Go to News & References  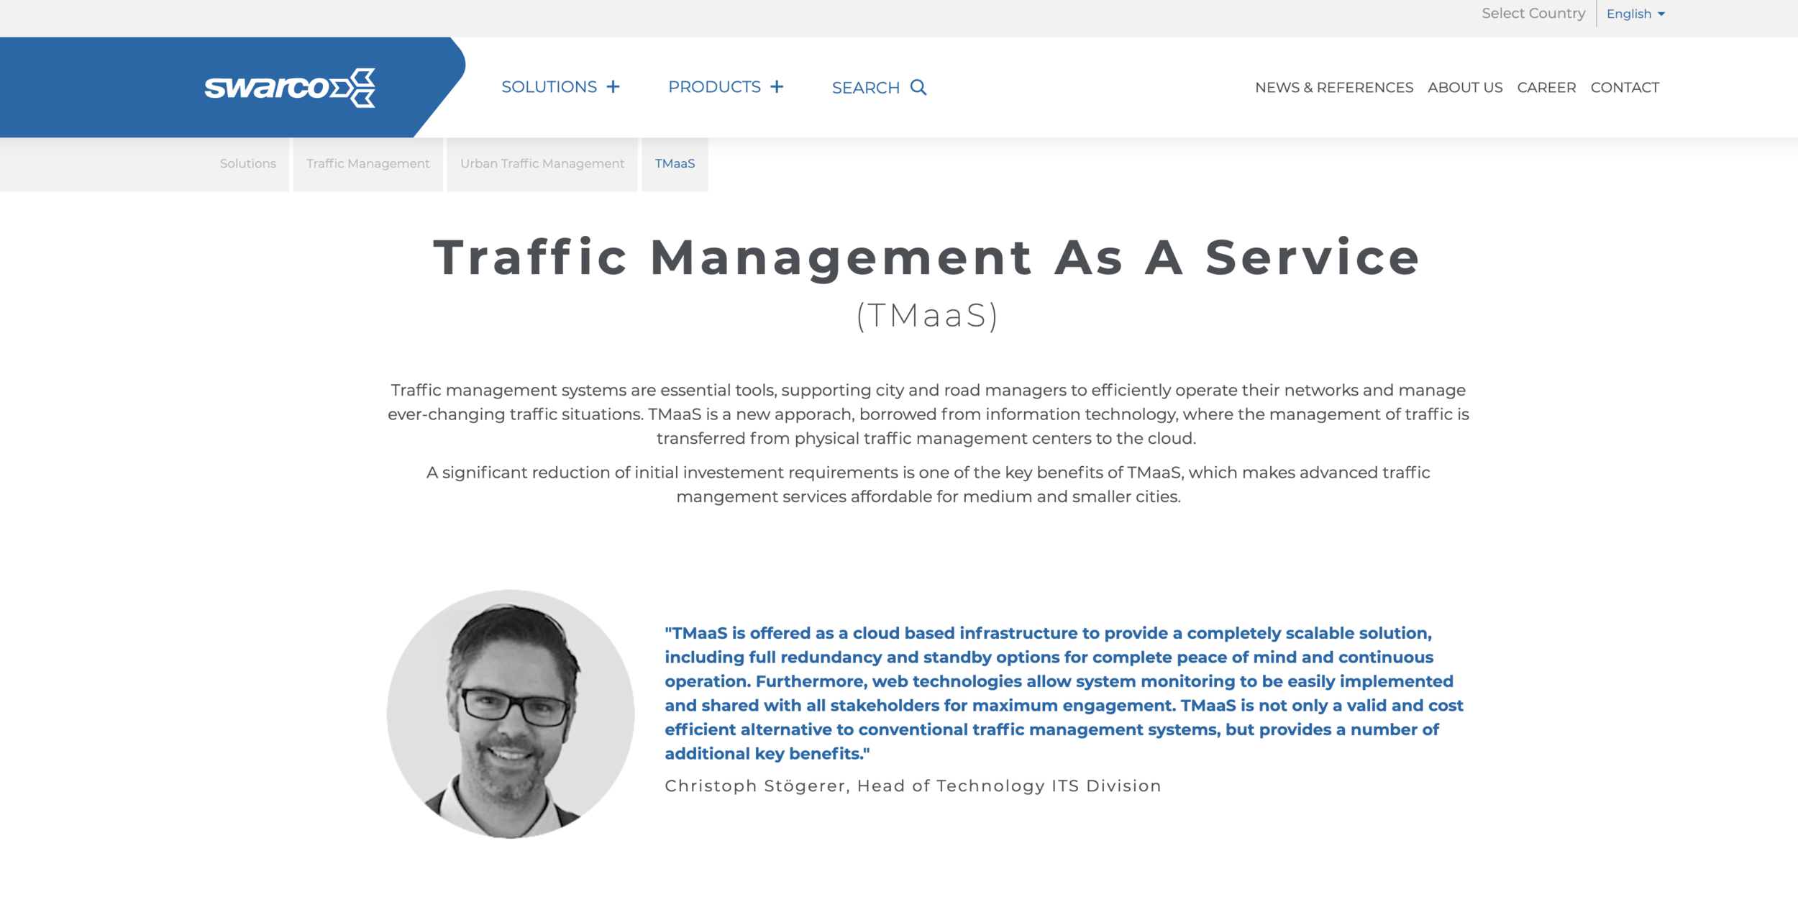tap(1333, 88)
